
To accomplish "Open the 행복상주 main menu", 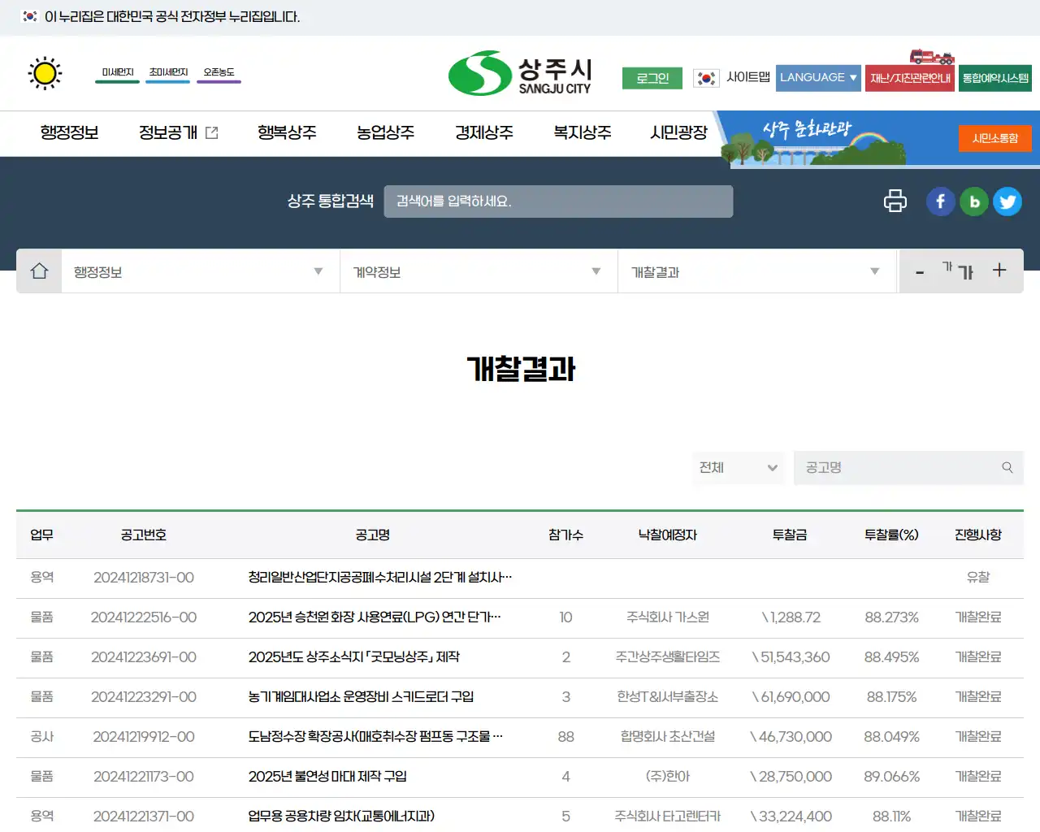I will [287, 132].
